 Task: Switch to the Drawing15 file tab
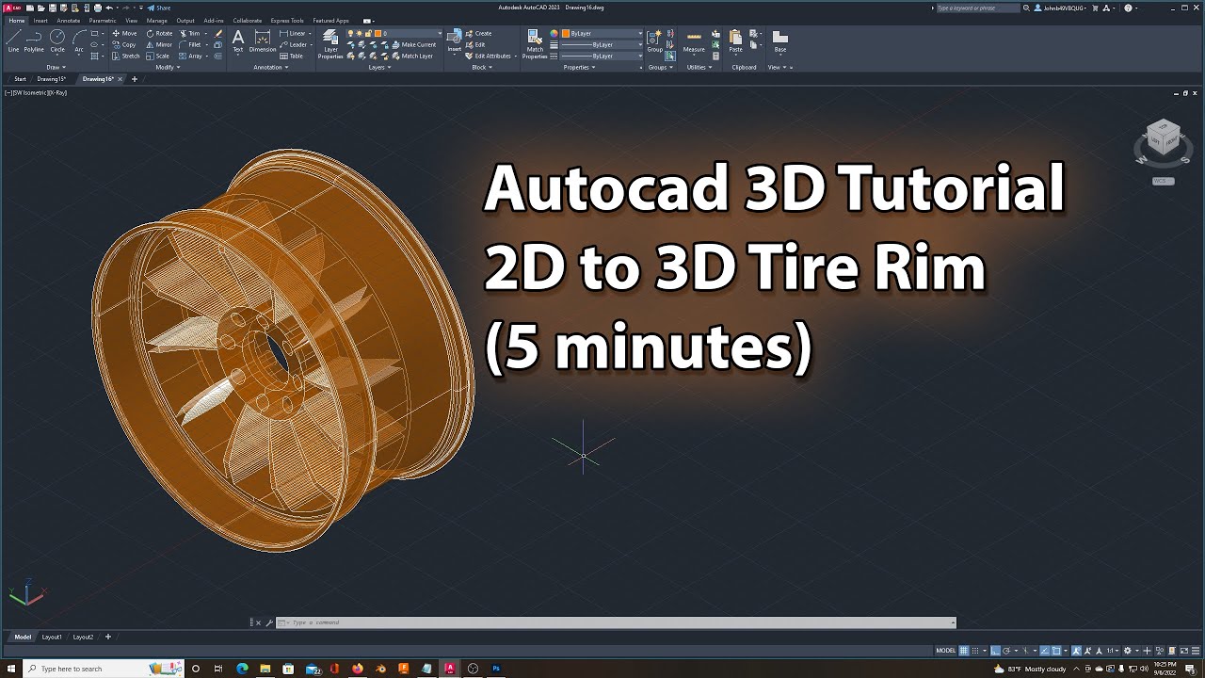[x=51, y=79]
